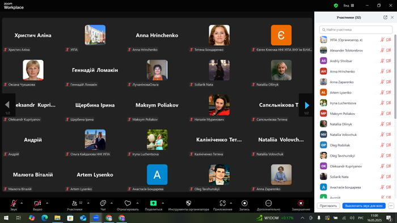Select Nataliia Volovchuk in participant list
Viewport: 397px width, 223px height.
pyautogui.click(x=355, y=135)
